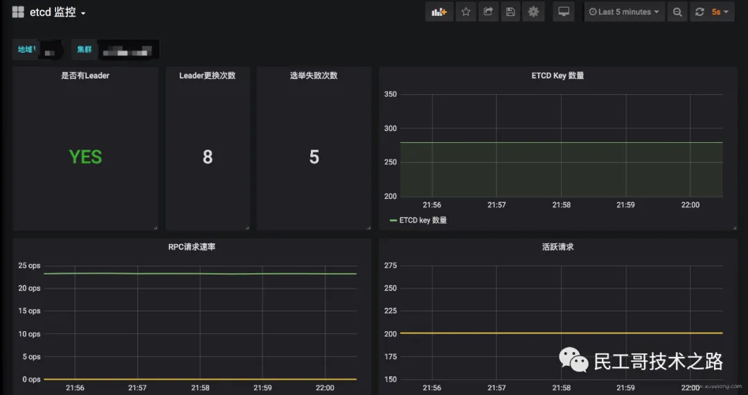Save the dashboard with disk icon
Image resolution: width=748 pixels, height=395 pixels.
click(x=510, y=12)
